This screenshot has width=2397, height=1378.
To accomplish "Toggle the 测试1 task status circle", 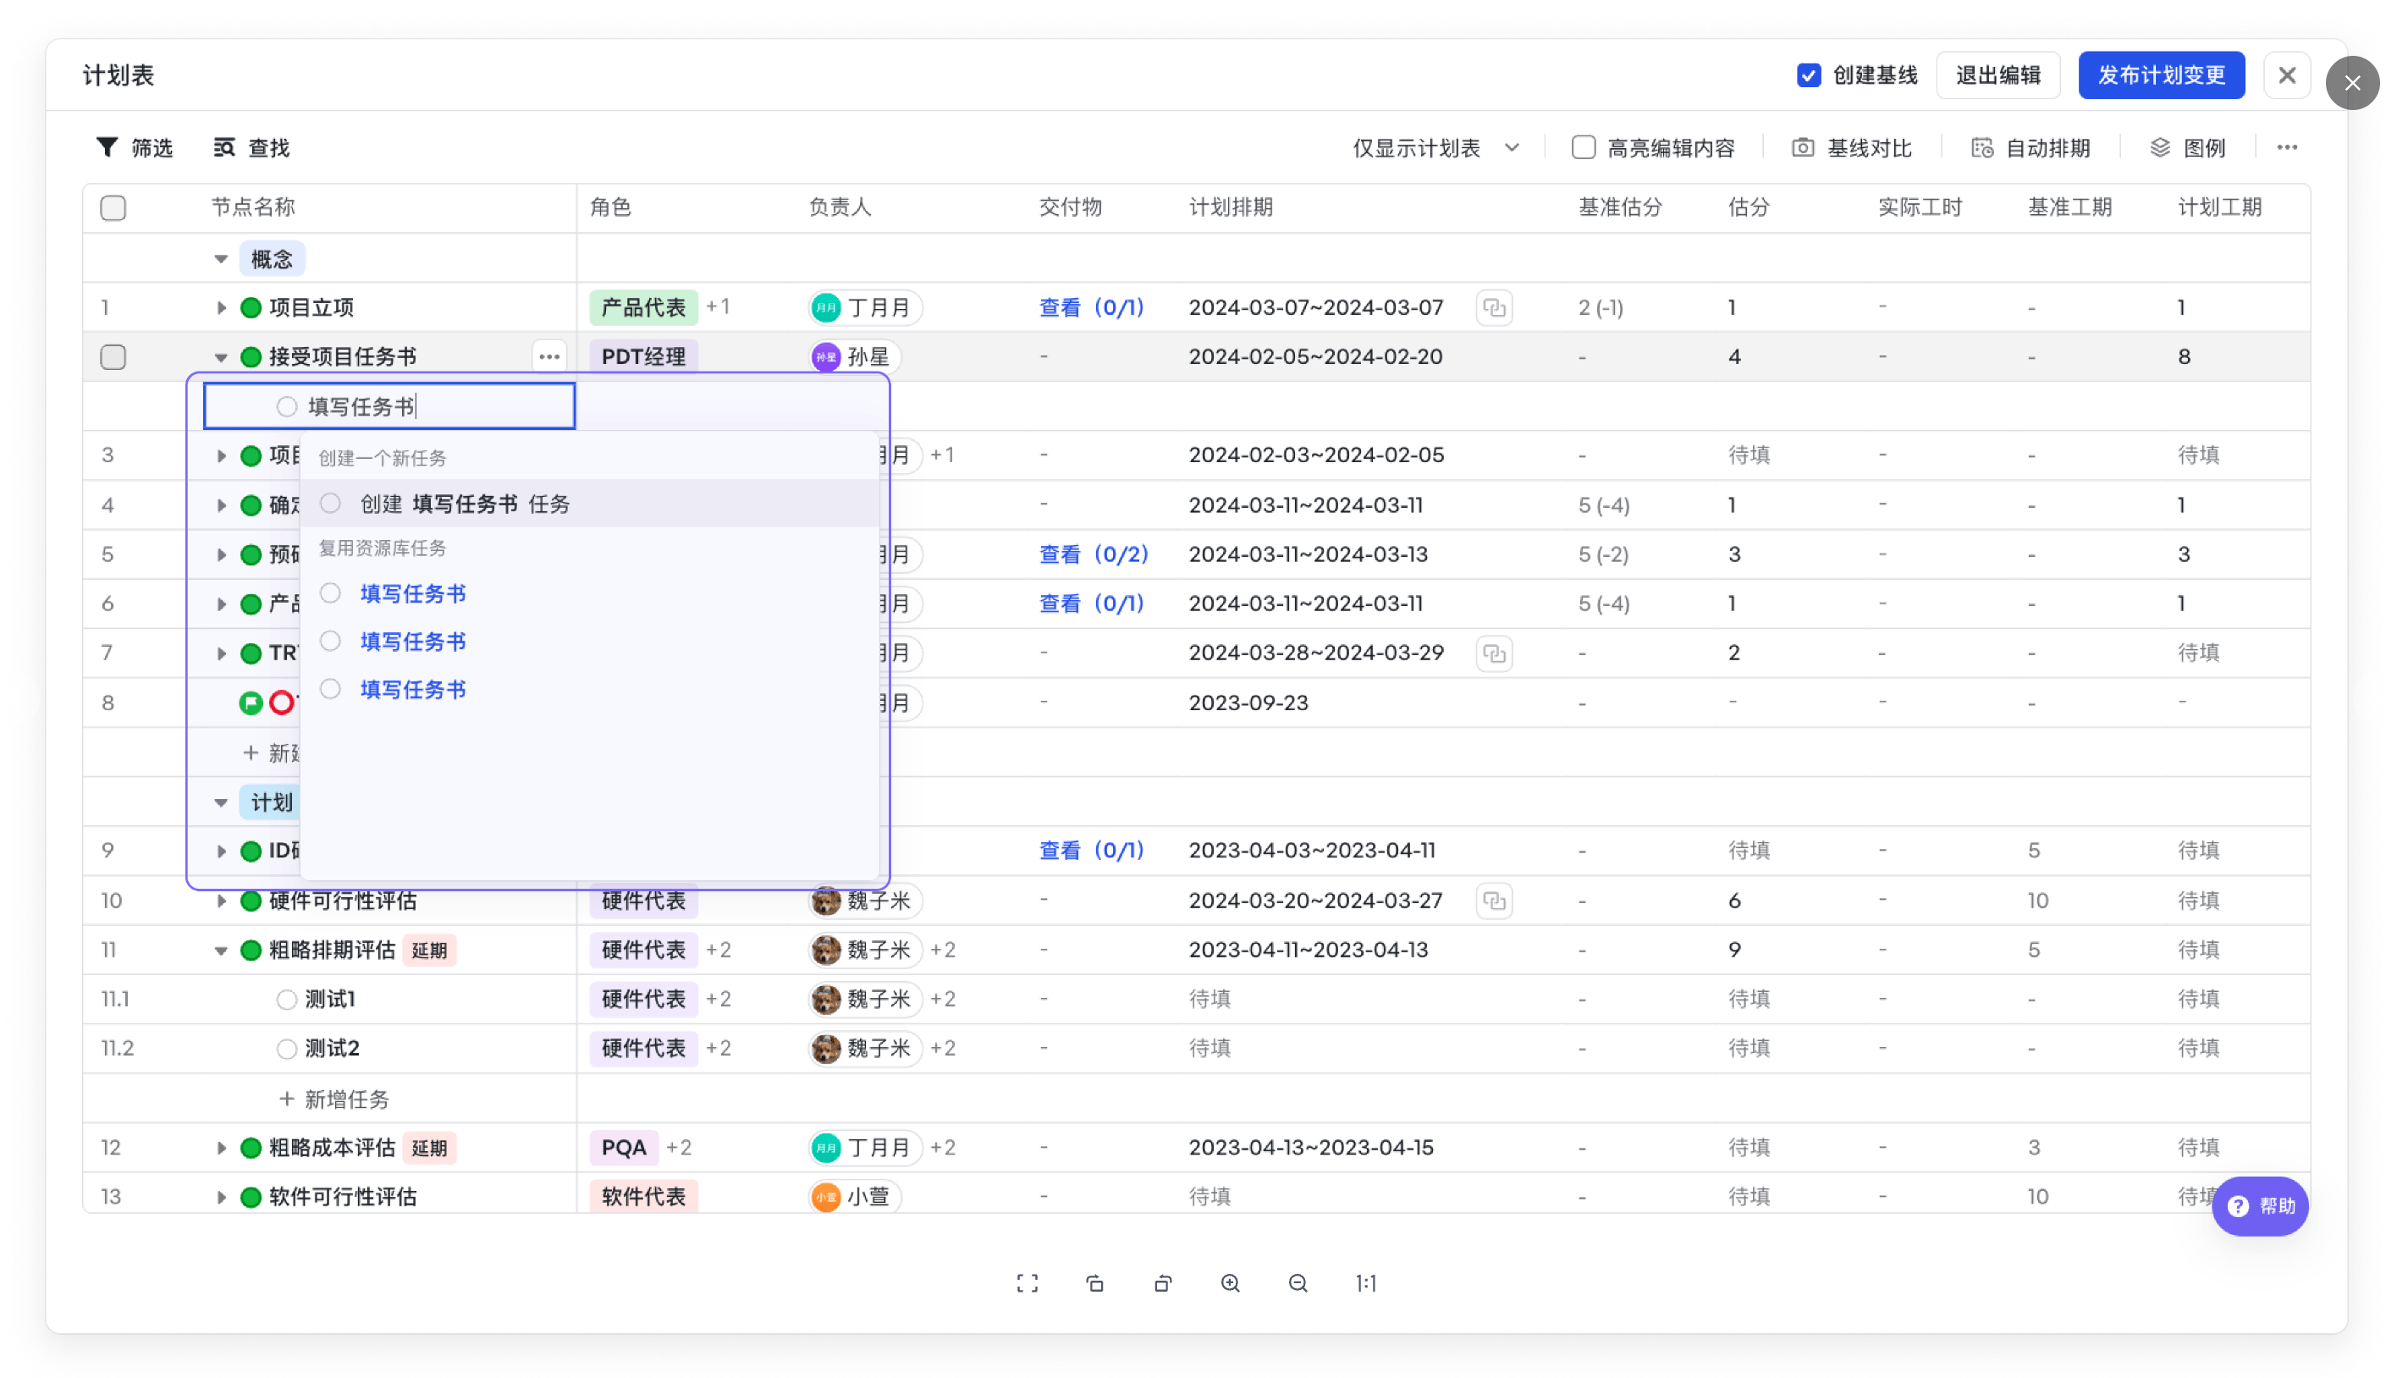I will 287,1000.
